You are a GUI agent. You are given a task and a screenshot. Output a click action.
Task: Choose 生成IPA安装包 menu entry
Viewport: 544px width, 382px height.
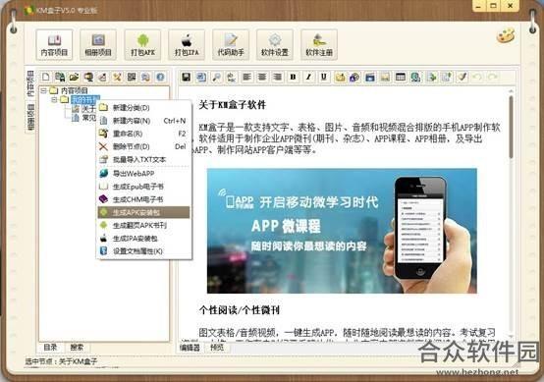click(x=143, y=239)
